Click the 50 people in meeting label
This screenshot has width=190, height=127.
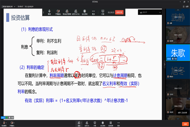pyautogui.click(x=29, y=6)
